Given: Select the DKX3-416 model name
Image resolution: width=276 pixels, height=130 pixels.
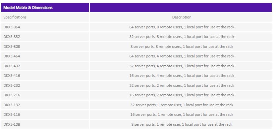Looking at the screenshot, I should click(x=12, y=76).
